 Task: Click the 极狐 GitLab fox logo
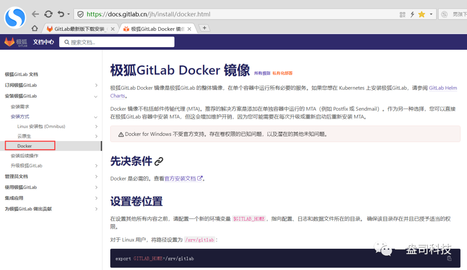[16, 42]
